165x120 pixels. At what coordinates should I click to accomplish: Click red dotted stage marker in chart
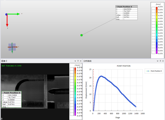tap(93, 90)
